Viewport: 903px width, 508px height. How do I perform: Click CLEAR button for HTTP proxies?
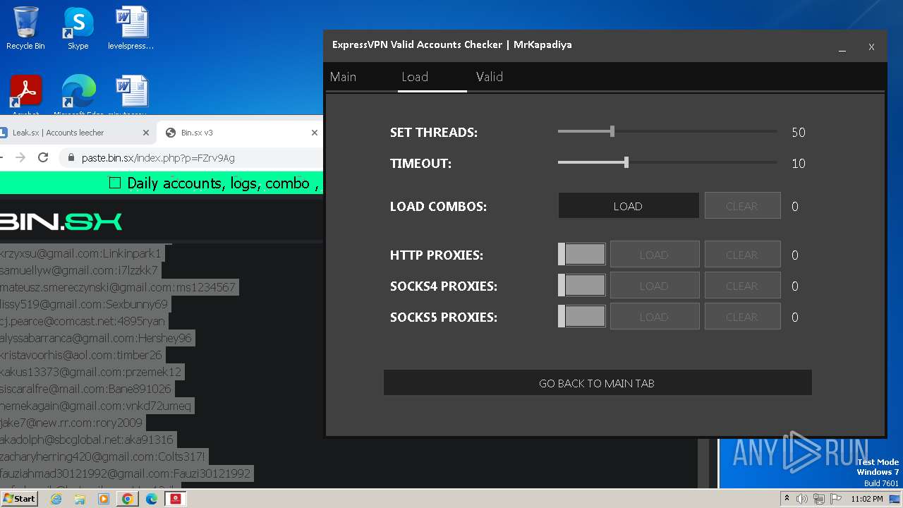point(742,255)
